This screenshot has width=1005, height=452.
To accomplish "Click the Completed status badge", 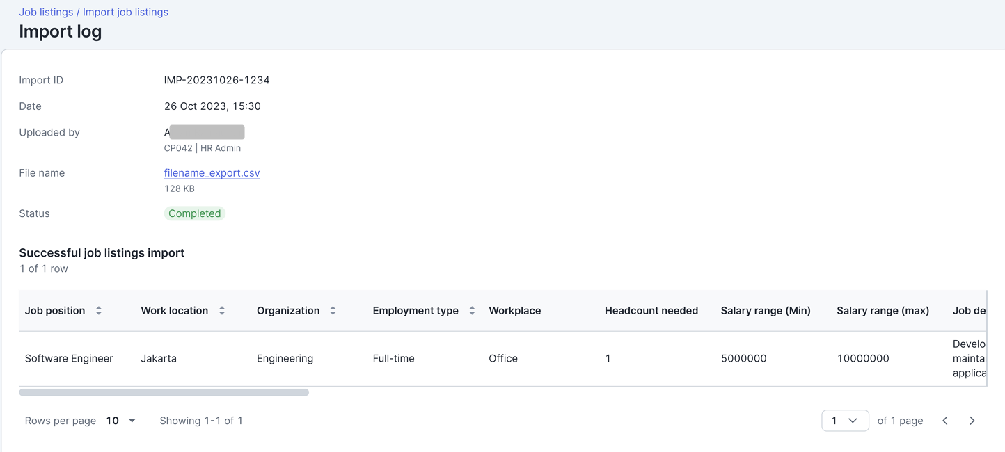I will [x=195, y=213].
